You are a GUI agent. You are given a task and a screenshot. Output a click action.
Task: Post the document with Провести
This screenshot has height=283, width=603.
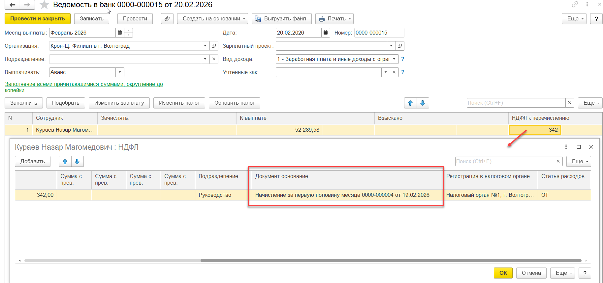pos(135,19)
